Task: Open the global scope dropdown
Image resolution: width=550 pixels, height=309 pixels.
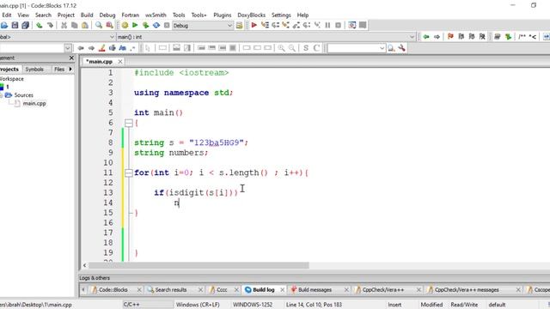Action: 112,37
